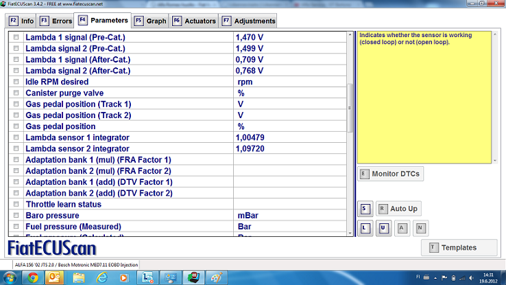Select value 0,709 V

click(249, 60)
